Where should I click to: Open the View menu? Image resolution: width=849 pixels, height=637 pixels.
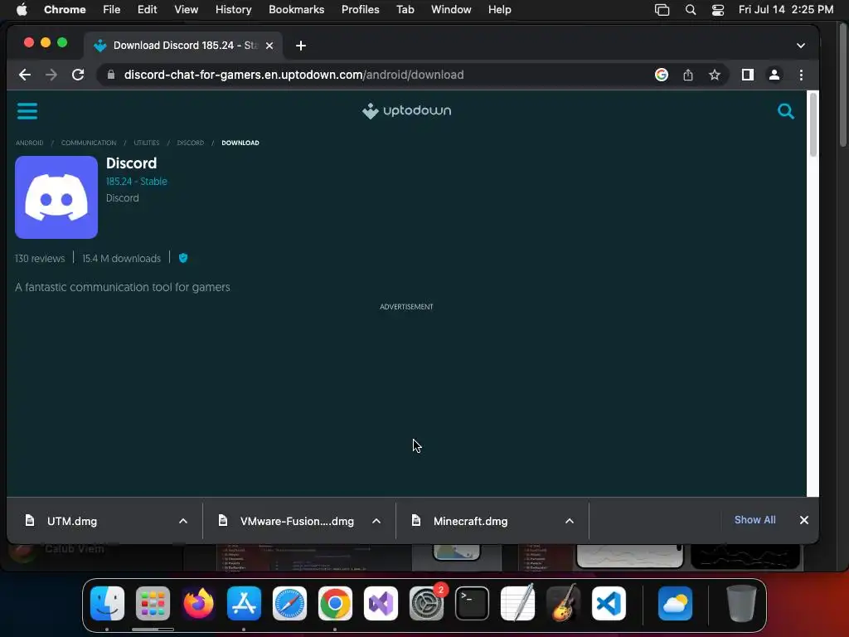[x=187, y=10]
